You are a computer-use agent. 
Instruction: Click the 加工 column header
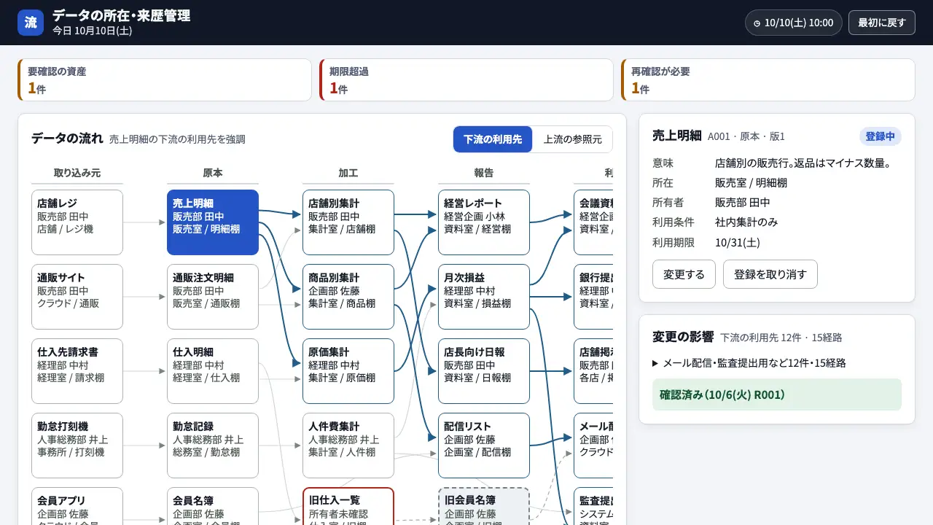coord(348,173)
